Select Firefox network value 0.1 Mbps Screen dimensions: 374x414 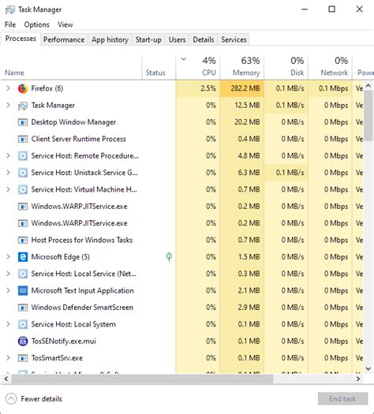tap(330, 88)
